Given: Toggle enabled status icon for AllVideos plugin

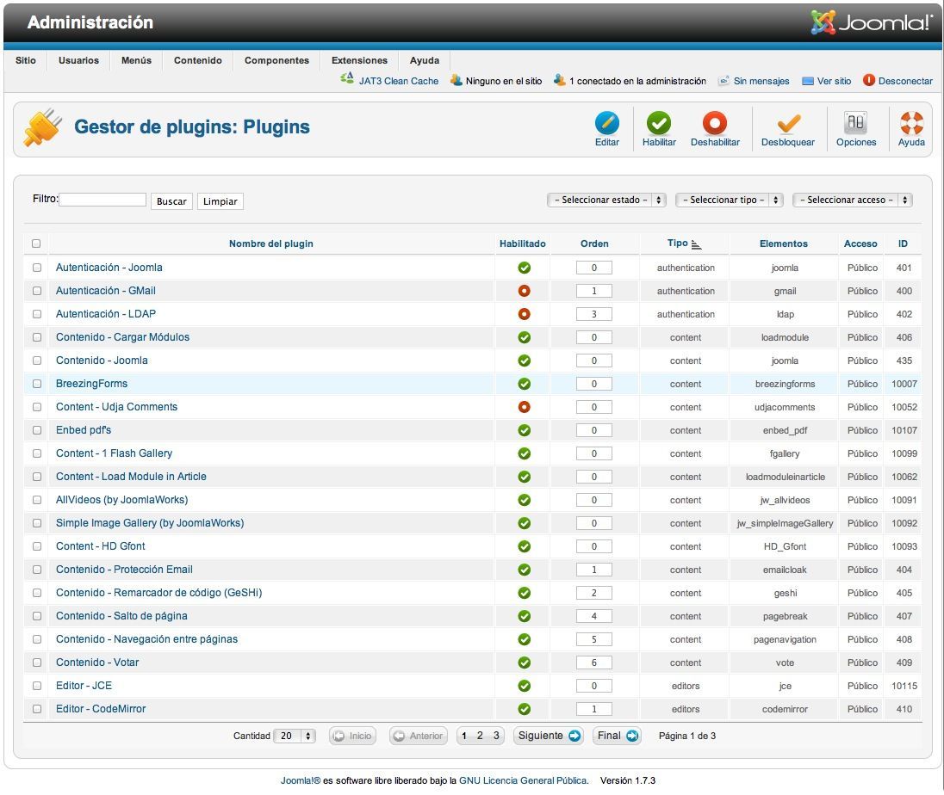Looking at the screenshot, I should 524,500.
